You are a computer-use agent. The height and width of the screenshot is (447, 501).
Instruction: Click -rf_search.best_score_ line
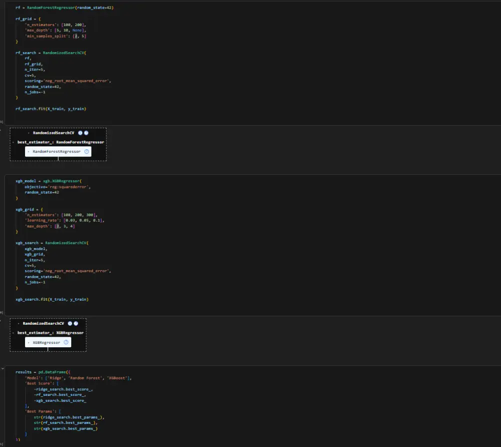coord(60,395)
